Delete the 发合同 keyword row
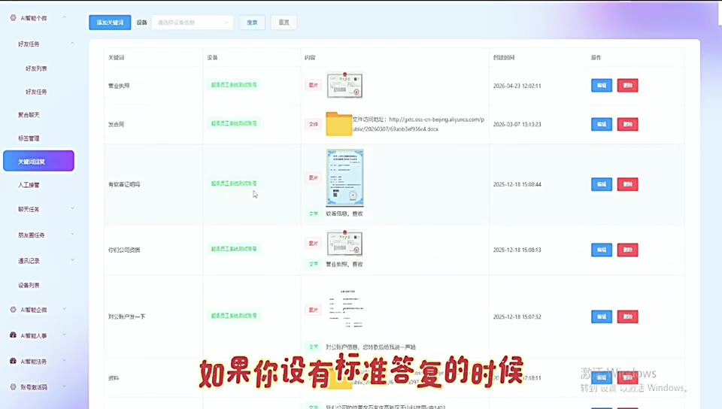The width and height of the screenshot is (722, 409). (x=627, y=124)
